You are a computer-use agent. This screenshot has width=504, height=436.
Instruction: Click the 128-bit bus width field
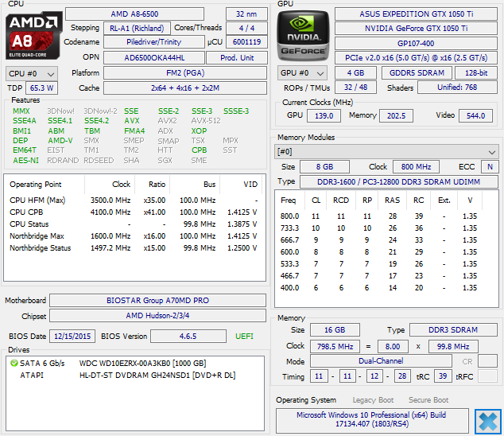tap(476, 72)
